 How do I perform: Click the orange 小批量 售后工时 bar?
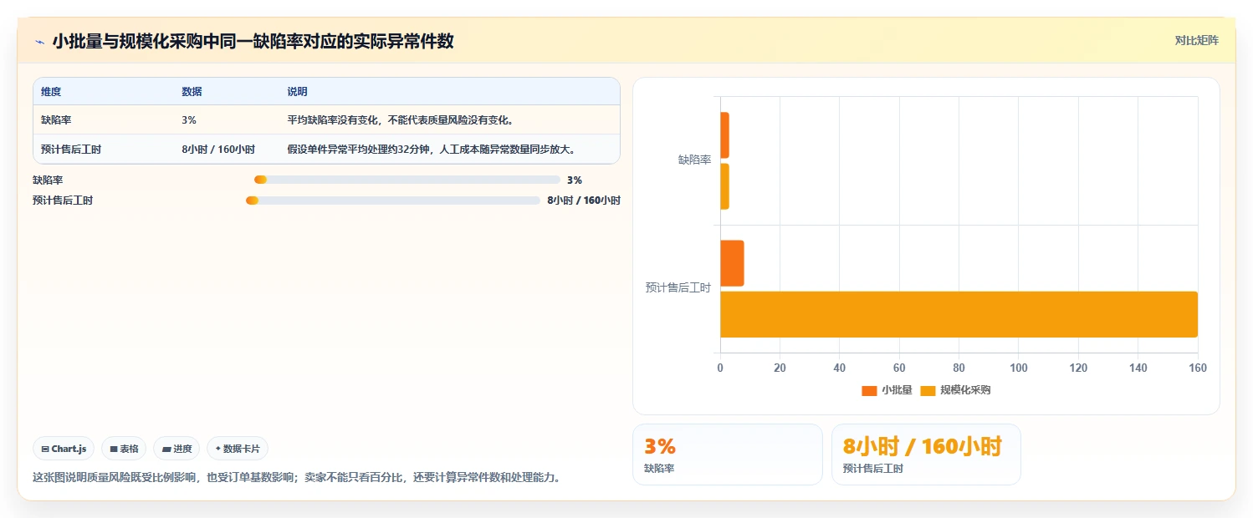732,263
